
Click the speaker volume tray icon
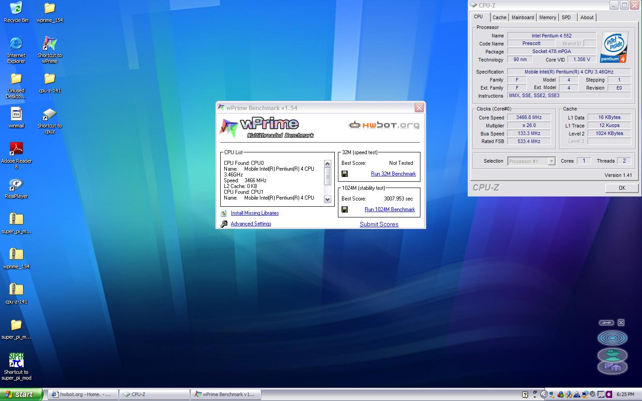593,394
